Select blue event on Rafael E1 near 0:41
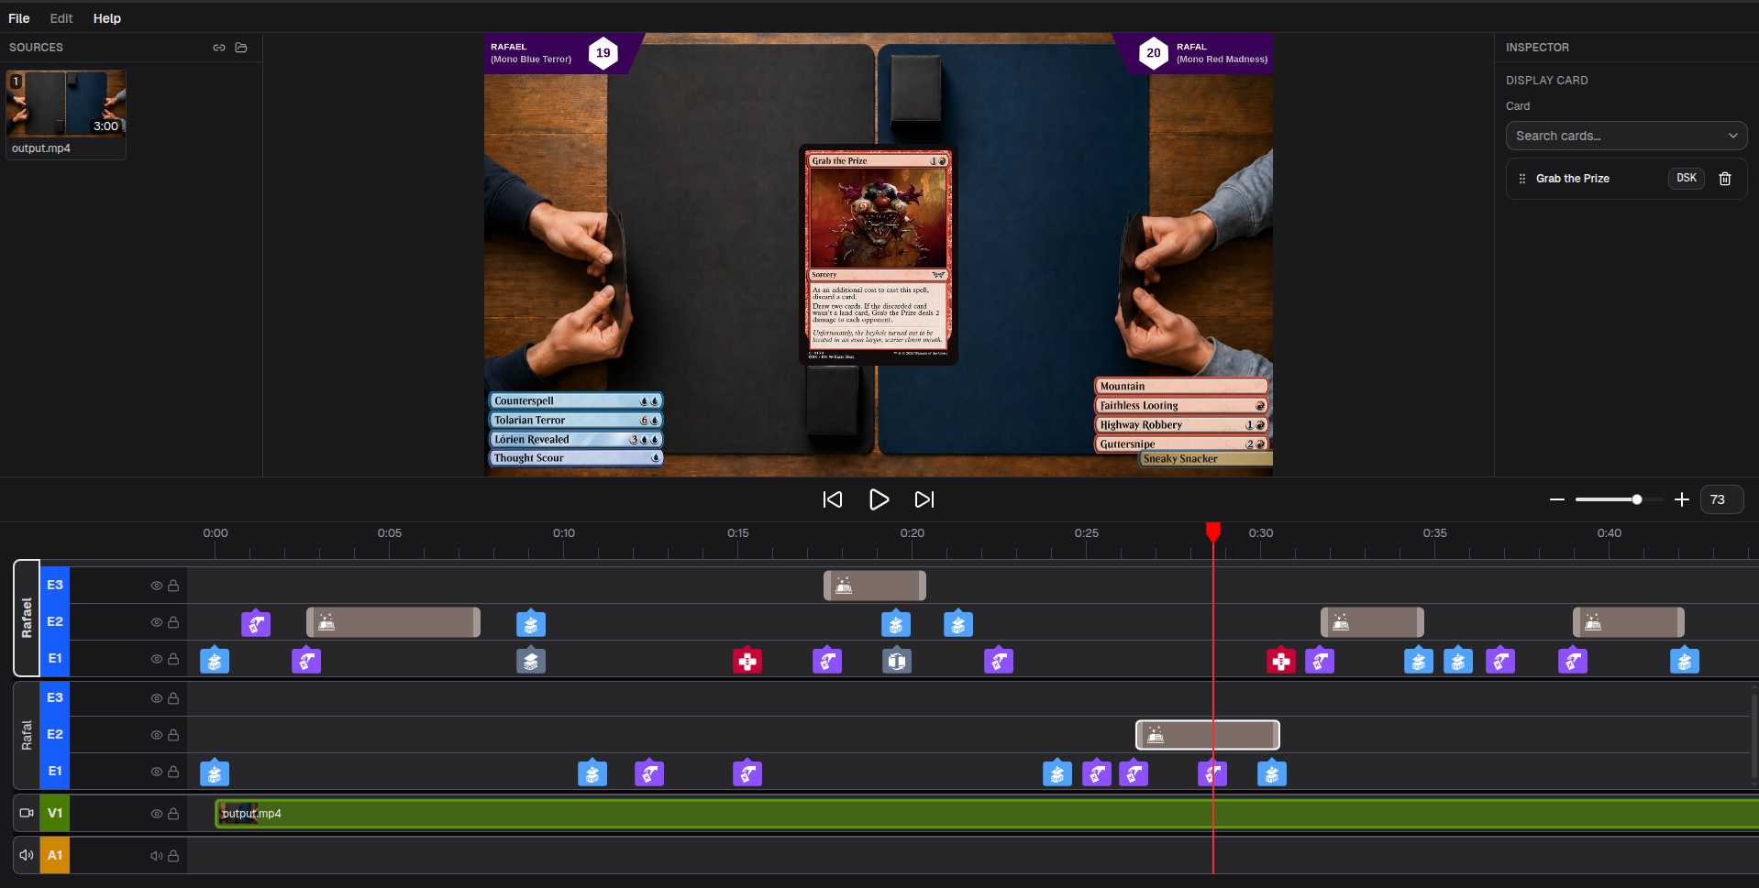 1685,661
